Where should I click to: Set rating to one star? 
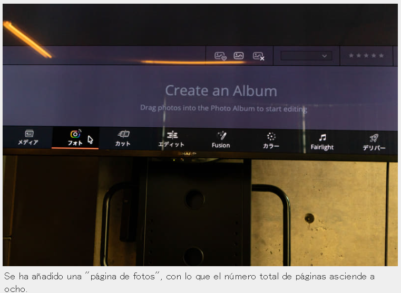pyautogui.click(x=351, y=55)
